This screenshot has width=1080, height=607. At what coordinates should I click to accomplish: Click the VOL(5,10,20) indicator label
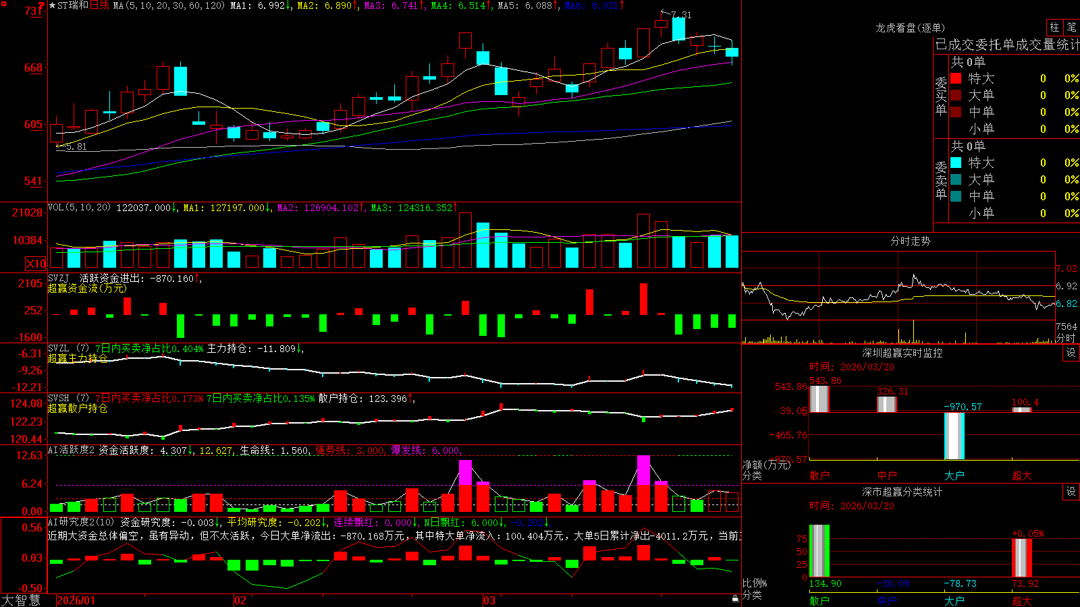[79, 208]
